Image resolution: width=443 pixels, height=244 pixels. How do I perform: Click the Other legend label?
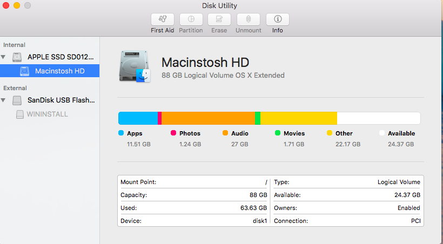[344, 133]
